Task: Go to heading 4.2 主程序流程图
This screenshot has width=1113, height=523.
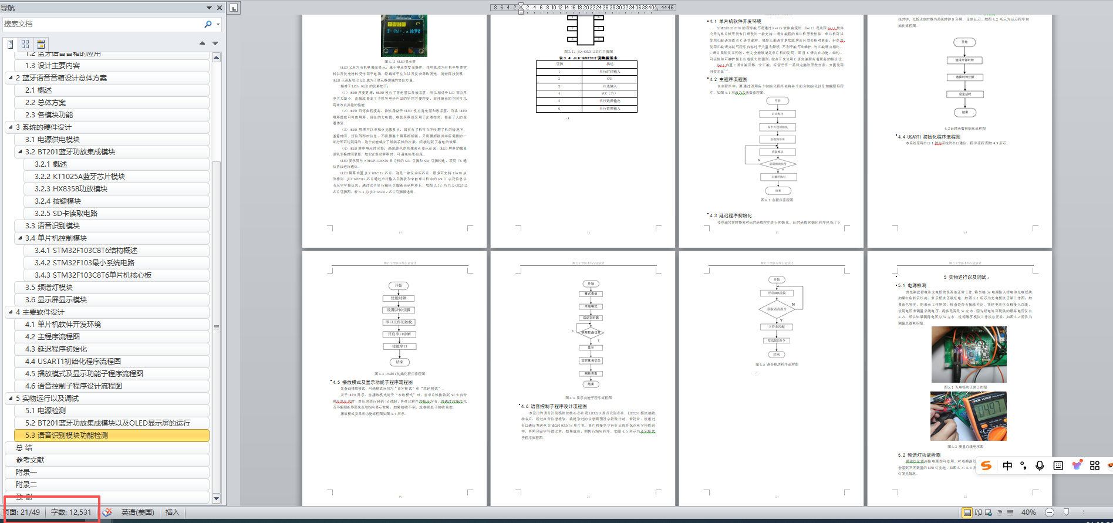Action: tap(112, 336)
